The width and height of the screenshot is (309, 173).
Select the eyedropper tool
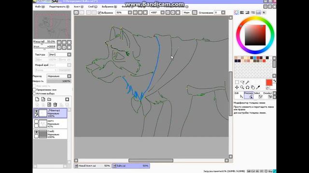coord(258,87)
